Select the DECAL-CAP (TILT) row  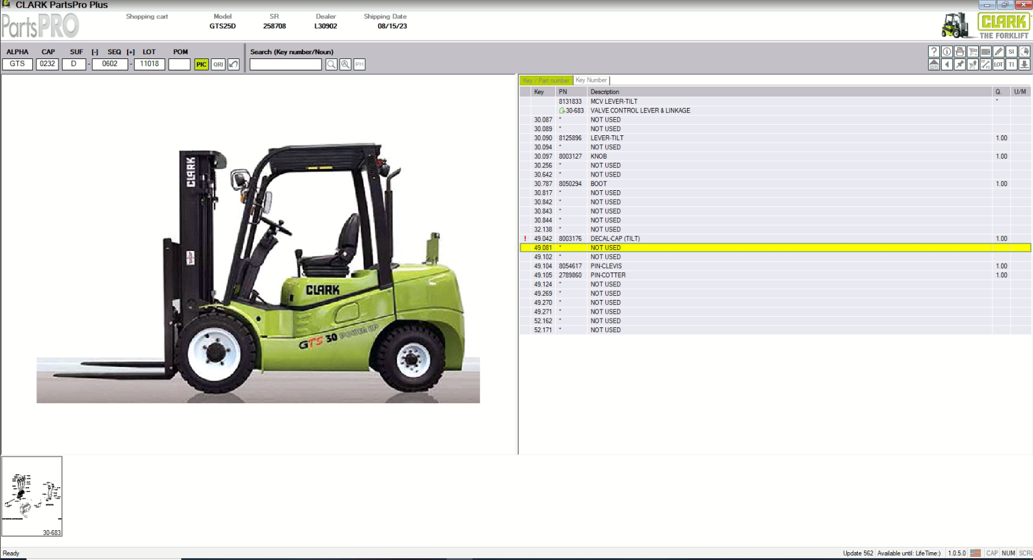(775, 239)
